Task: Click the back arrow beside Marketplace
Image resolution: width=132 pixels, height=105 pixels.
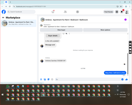Action: tap(3, 18)
